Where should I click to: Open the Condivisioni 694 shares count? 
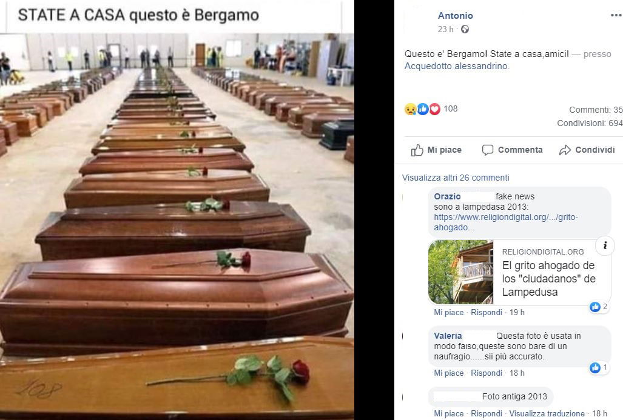tap(590, 124)
